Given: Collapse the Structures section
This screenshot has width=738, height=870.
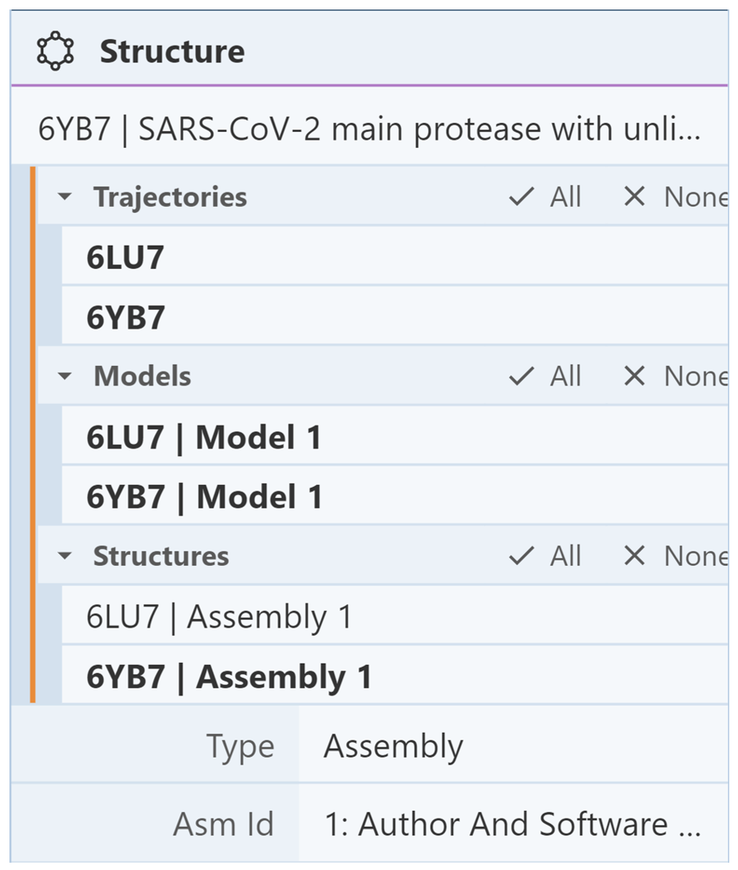Looking at the screenshot, I should pyautogui.click(x=65, y=556).
